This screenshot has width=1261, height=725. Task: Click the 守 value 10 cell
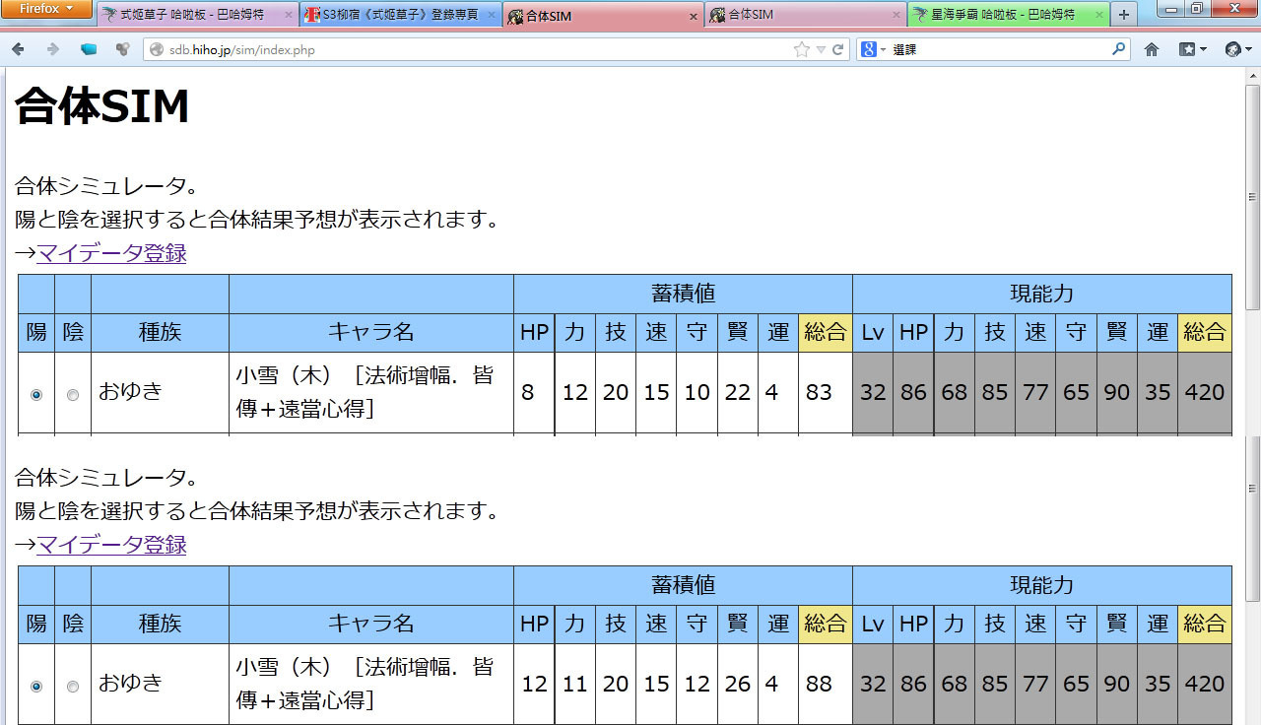click(697, 393)
